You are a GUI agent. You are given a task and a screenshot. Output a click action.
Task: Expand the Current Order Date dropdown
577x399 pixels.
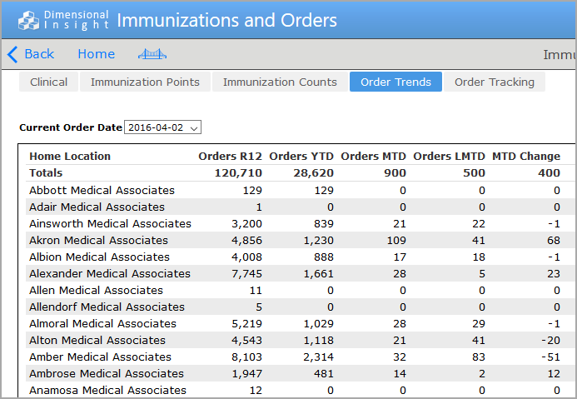pos(163,127)
